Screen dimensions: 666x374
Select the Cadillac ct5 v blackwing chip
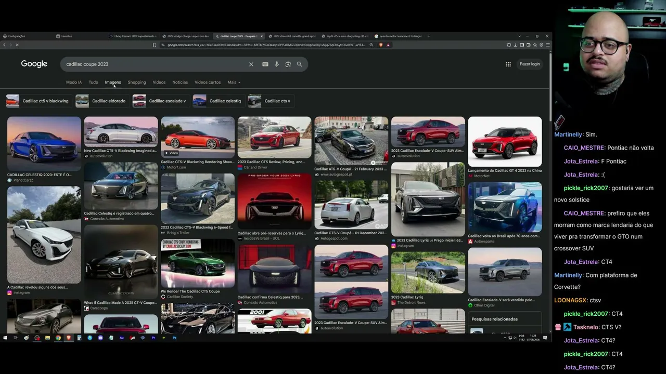coord(39,101)
